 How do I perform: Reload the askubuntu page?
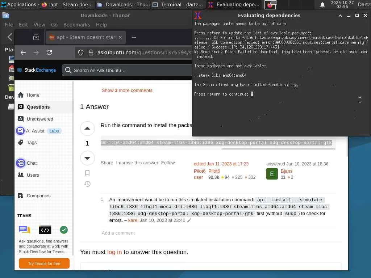pyautogui.click(x=49, y=52)
